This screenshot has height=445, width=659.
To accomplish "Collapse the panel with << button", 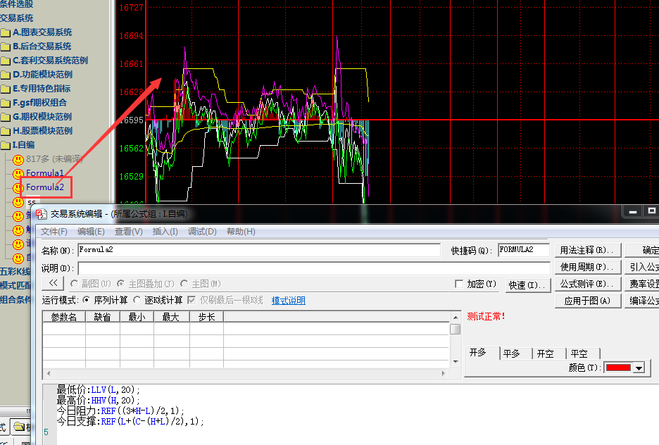I will 53,283.
